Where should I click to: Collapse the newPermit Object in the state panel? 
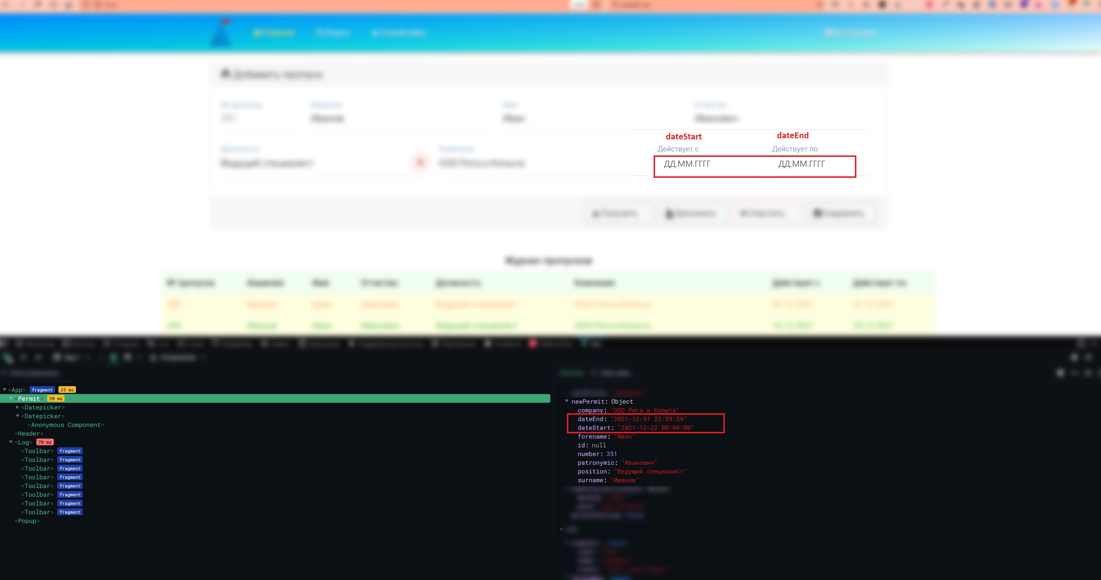pyautogui.click(x=567, y=401)
